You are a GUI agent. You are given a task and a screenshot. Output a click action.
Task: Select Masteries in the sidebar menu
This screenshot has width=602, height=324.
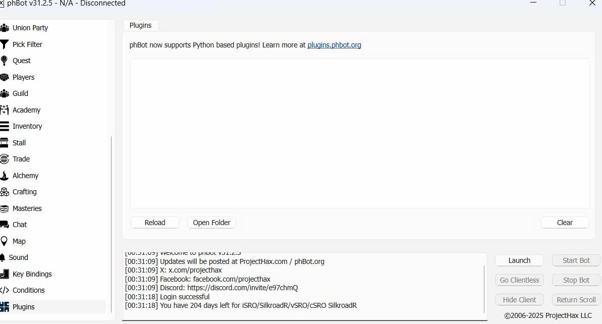(27, 208)
